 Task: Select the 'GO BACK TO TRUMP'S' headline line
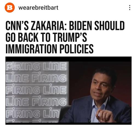pos(46,37)
